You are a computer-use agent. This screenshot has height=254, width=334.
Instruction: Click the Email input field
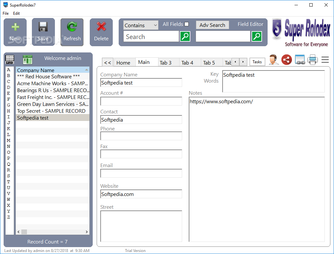pos(141,173)
